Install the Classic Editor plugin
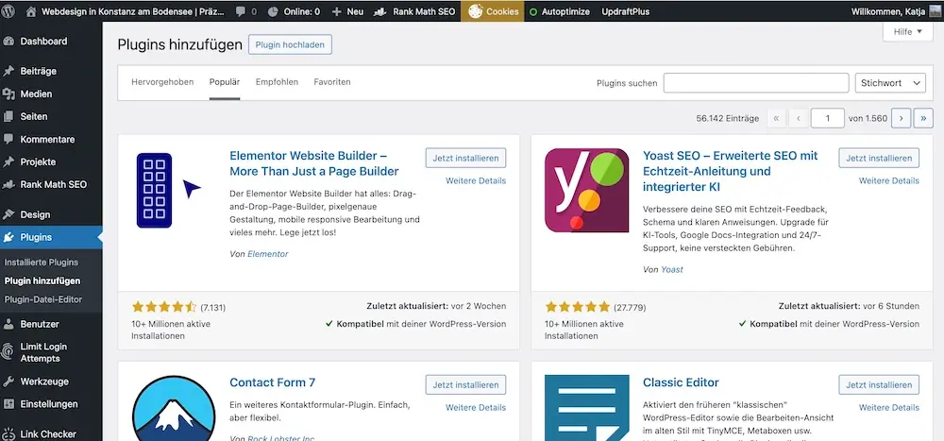The height and width of the screenshot is (441, 944). point(879,384)
